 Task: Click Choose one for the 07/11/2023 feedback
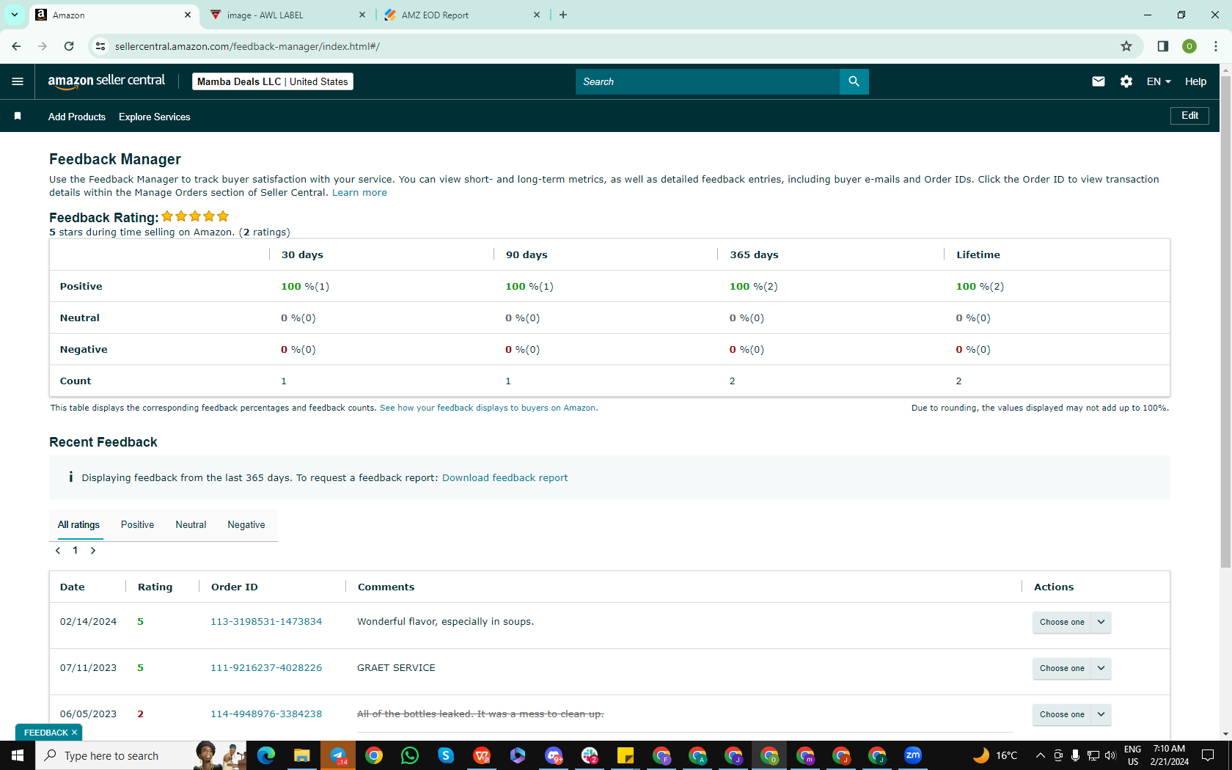(1062, 668)
